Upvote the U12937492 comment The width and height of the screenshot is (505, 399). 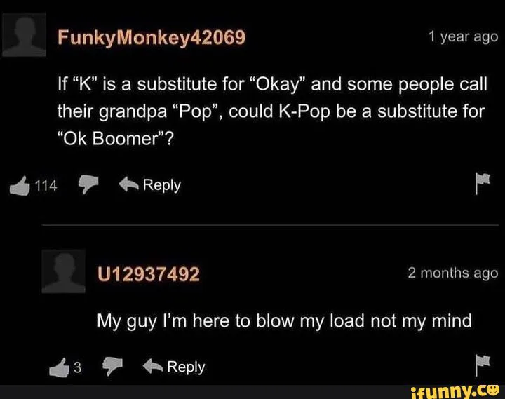click(59, 367)
